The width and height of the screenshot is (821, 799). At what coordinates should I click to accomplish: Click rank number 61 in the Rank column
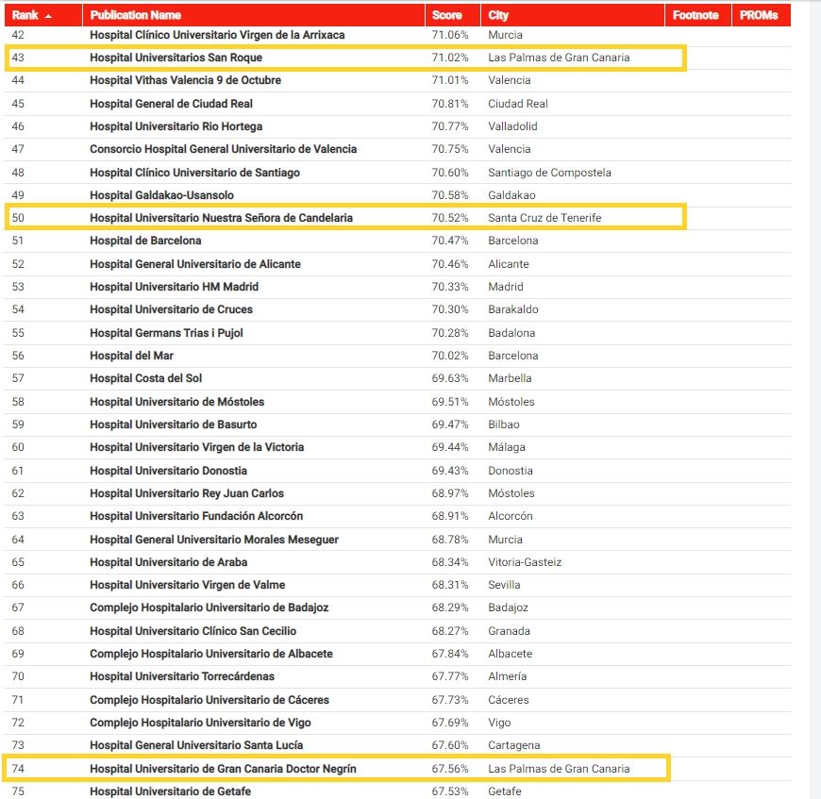[x=18, y=471]
